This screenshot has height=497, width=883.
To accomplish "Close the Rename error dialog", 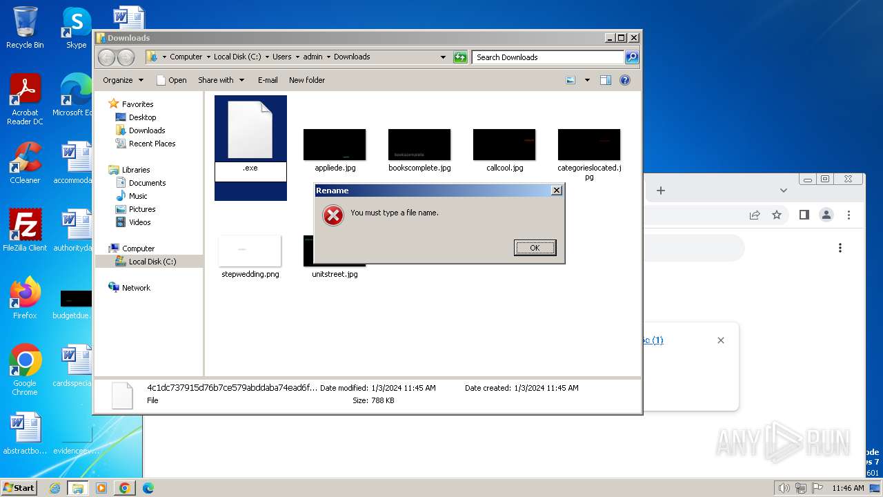I will pyautogui.click(x=557, y=191).
